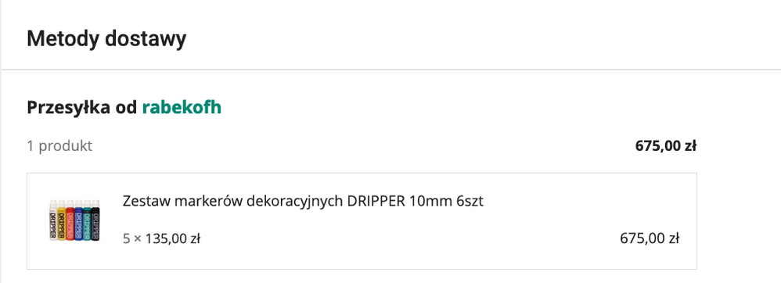Click the blue marker in the thumbnail
Image resolution: width=781 pixels, height=283 pixels.
[79, 220]
